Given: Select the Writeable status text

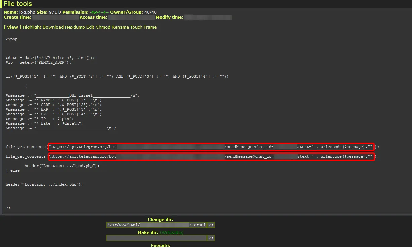Looking at the screenshot, I should [x=172, y=233].
